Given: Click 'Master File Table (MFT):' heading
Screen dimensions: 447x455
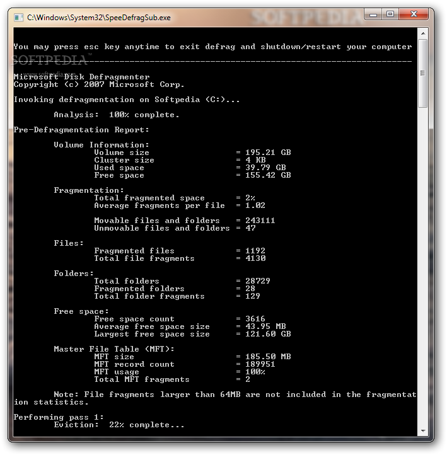Looking at the screenshot, I should 114,349.
